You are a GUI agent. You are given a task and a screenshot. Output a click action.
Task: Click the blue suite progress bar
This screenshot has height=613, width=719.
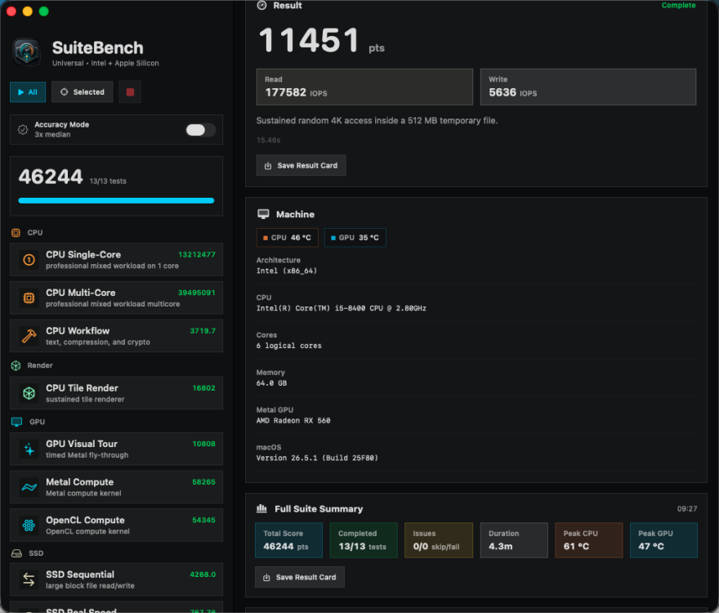coord(116,200)
